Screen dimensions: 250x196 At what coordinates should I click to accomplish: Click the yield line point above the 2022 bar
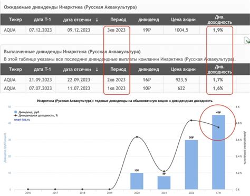[191, 120]
